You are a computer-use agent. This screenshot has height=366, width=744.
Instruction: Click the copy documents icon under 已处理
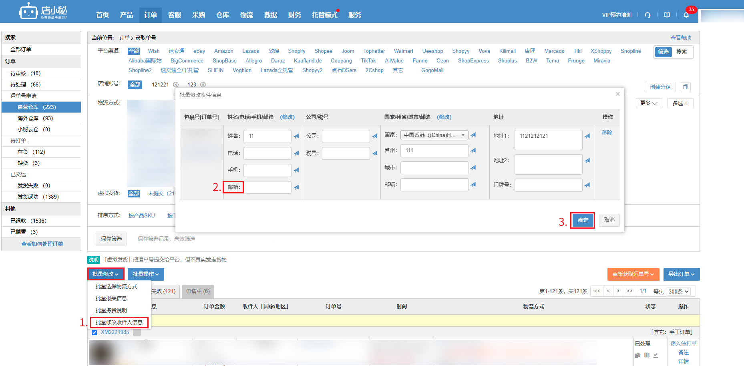[637, 355]
